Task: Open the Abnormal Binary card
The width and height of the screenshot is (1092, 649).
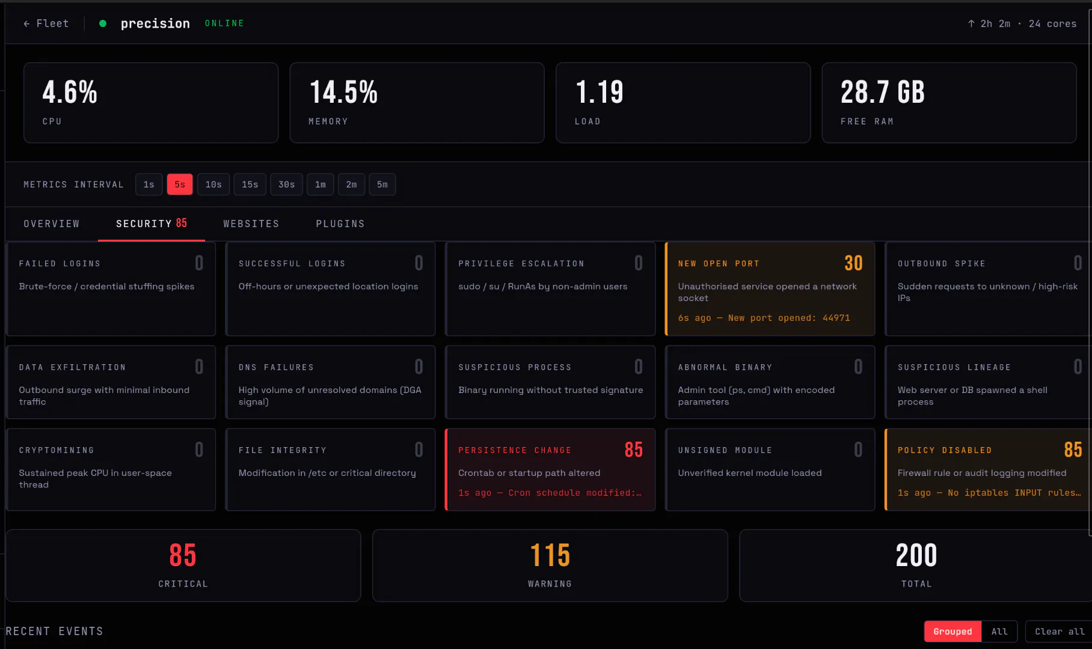Action: 770,382
